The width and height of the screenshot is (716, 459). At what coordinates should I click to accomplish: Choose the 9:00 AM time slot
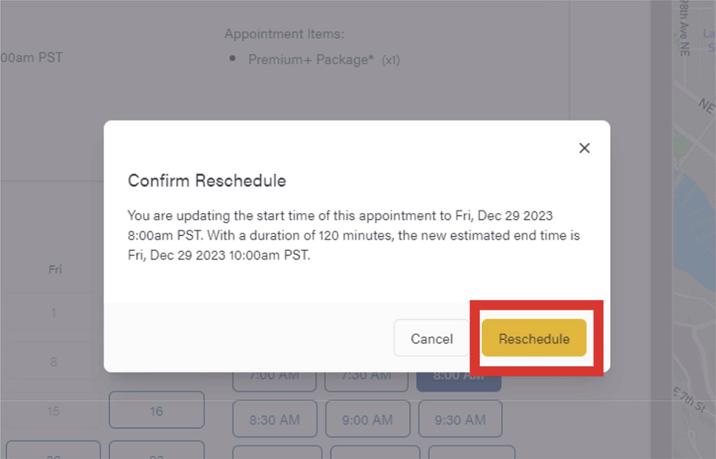[368, 418]
